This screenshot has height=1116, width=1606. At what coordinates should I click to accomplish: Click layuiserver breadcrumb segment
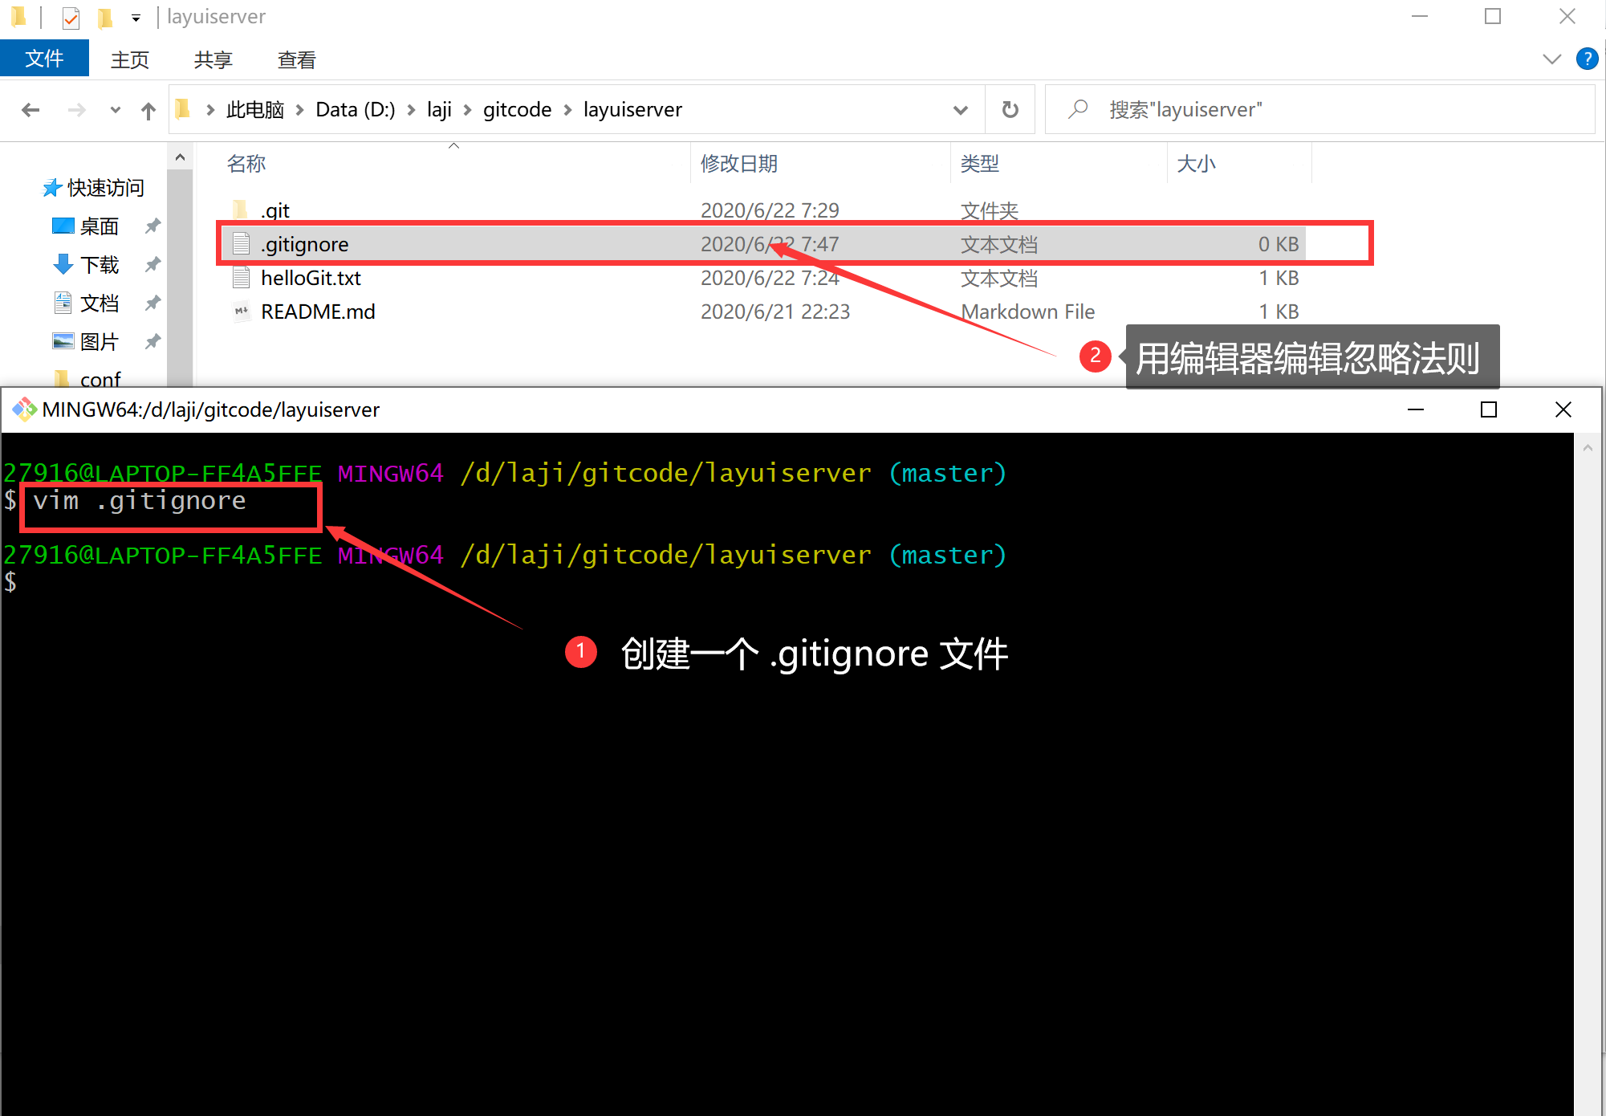tap(632, 109)
